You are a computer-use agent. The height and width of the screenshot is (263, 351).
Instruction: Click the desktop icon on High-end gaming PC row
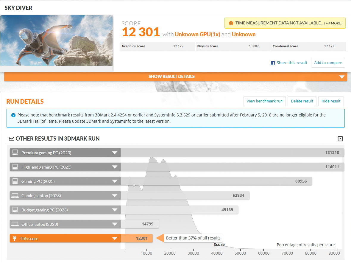point(15,167)
